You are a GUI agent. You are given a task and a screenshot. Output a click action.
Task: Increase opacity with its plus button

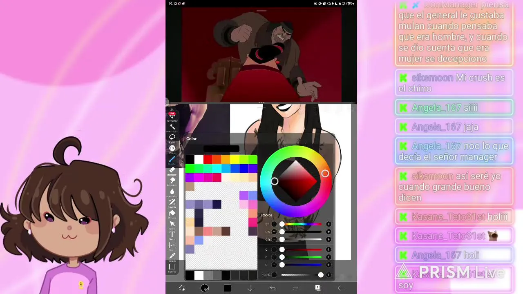[329, 275]
